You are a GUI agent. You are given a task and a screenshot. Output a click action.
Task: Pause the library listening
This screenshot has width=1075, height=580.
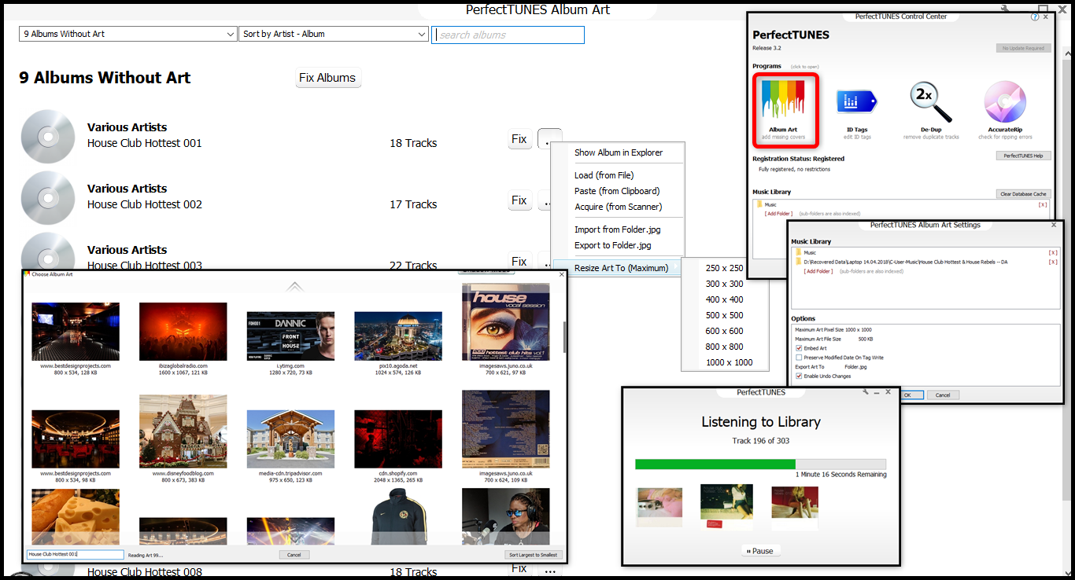coord(759,551)
